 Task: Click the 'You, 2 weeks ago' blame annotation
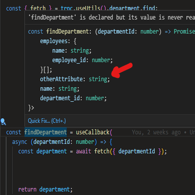(x=156, y=132)
